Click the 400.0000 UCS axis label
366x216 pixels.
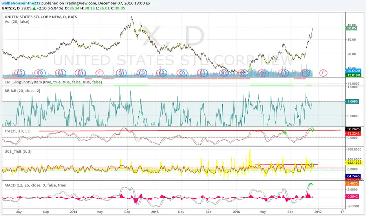pos(354,149)
